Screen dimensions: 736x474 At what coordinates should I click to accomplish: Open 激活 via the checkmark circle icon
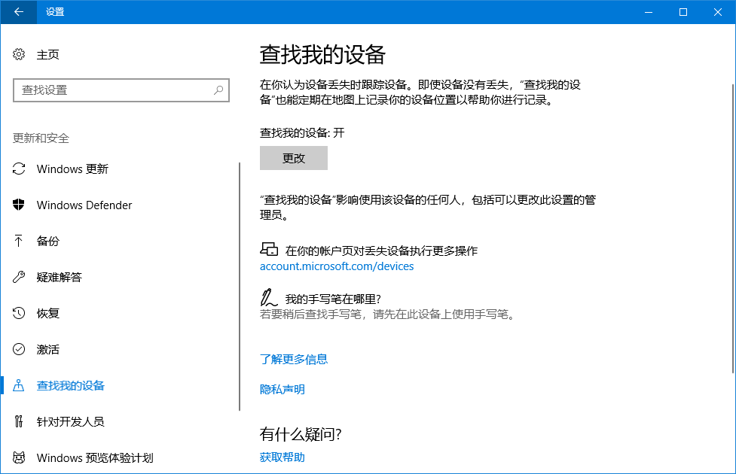[18, 349]
